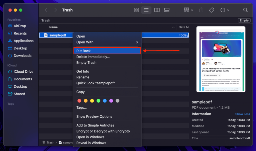Open the Share options
Viewport: 256px width, 151px height.
(201, 10)
